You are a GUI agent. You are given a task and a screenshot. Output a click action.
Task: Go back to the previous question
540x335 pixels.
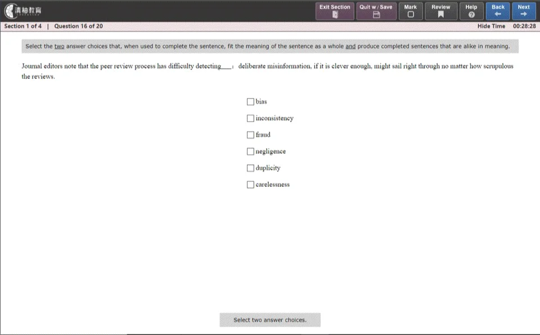coord(498,11)
